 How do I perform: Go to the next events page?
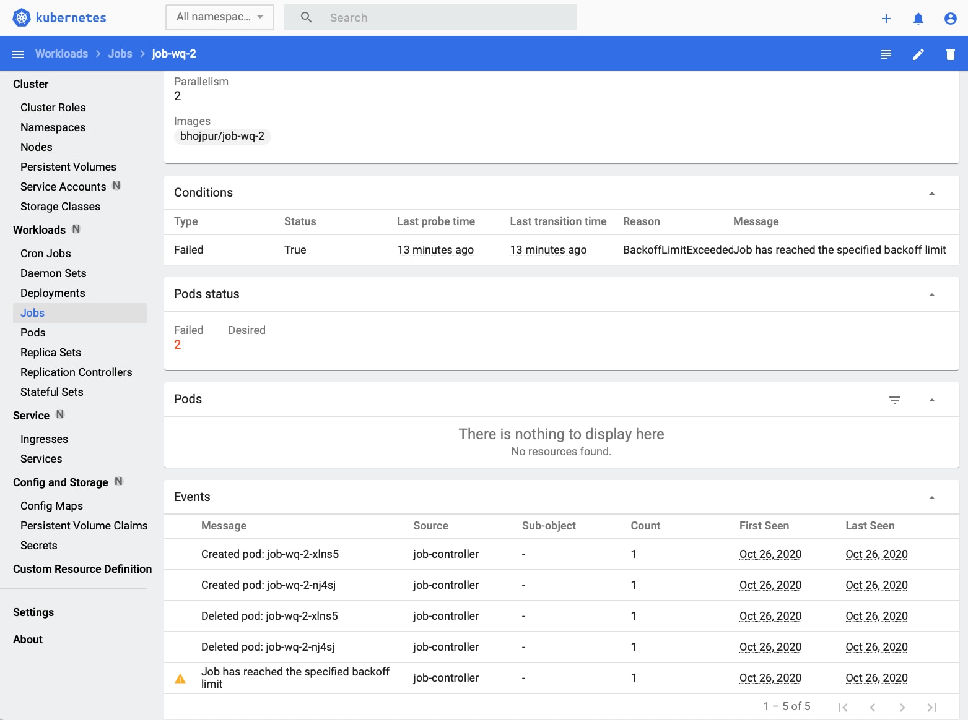click(902, 706)
